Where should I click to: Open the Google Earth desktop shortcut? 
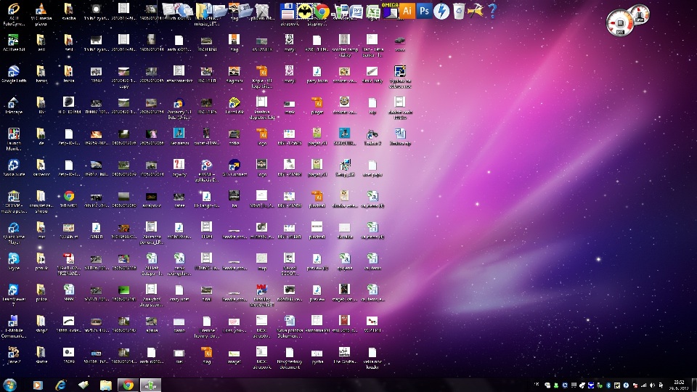14,72
